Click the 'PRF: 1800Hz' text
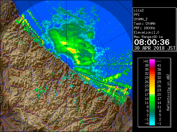Image resolution: width=177 pixels, height=132 pixels. (145, 28)
